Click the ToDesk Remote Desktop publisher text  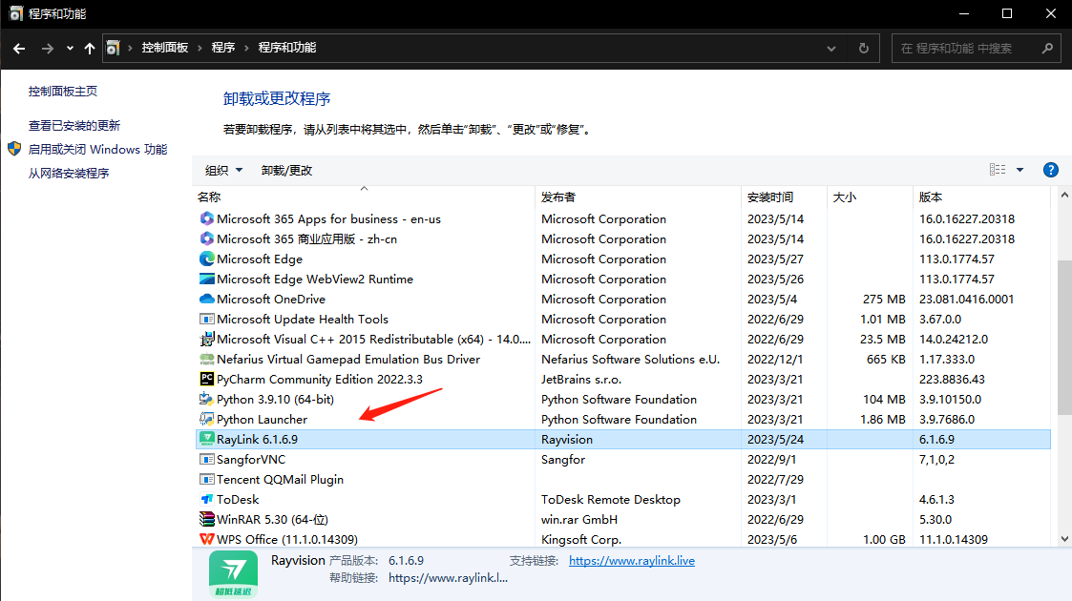click(x=611, y=499)
